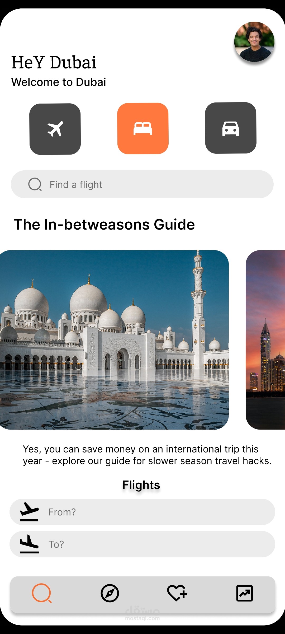
Task: Switch to the orange search tab
Action: (42, 593)
